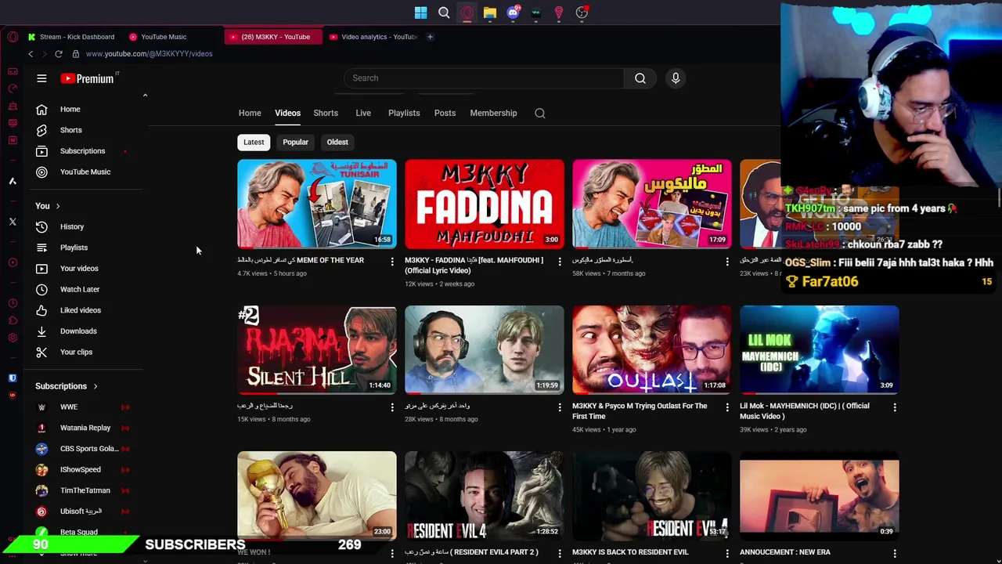The width and height of the screenshot is (1002, 564).
Task: Expand the Subscriptions section chevron
Action: [96, 386]
